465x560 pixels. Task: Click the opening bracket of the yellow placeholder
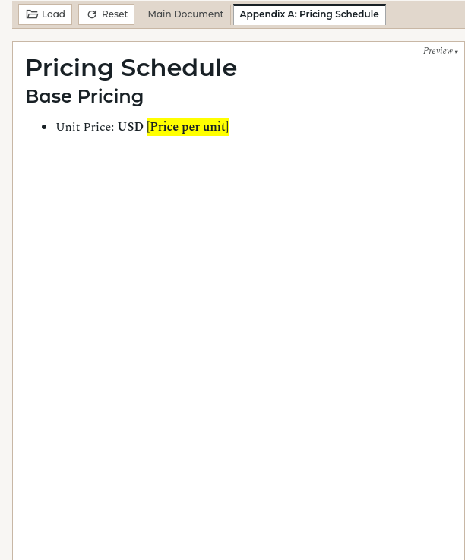(149, 127)
